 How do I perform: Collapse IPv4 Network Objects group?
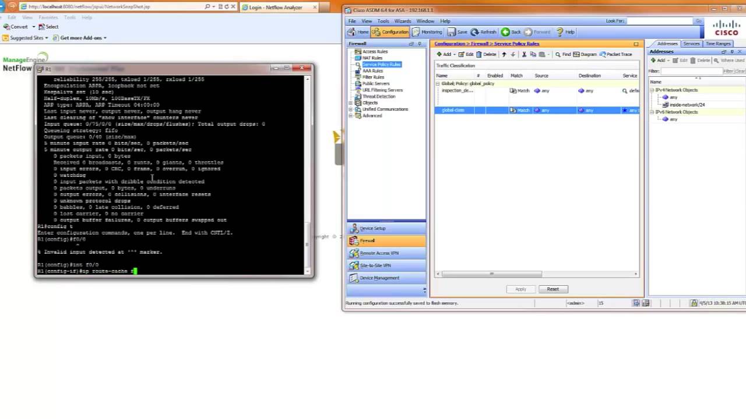pyautogui.click(x=653, y=90)
